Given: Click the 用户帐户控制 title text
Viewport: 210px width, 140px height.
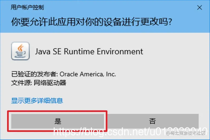Looking at the screenshot, I should (x=27, y=7).
